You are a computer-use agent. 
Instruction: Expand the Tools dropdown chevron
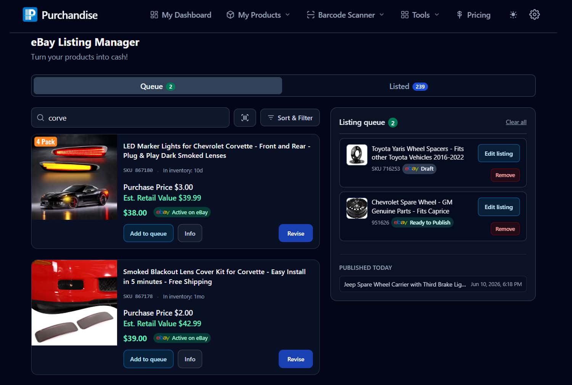tap(437, 15)
